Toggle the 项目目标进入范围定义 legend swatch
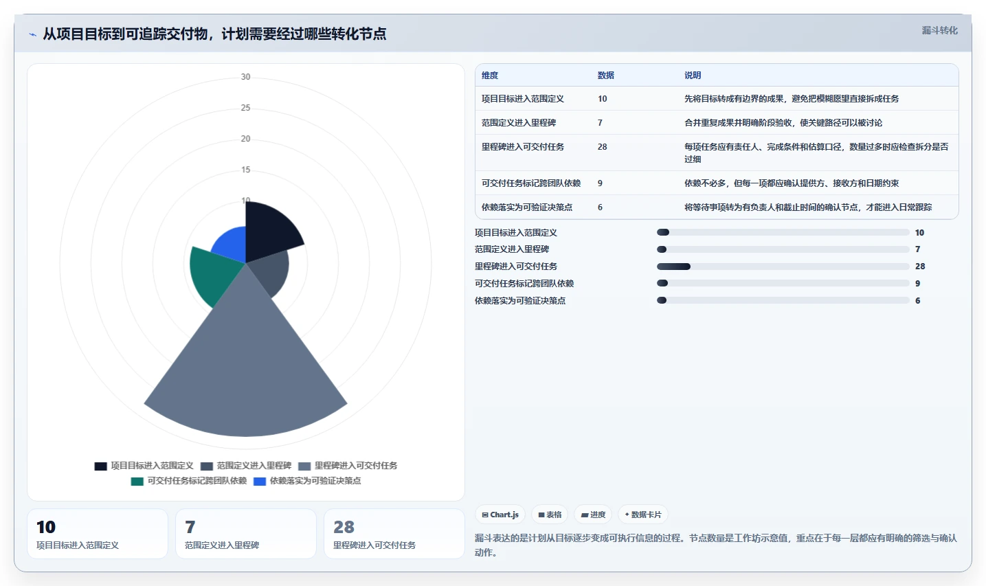 tap(101, 466)
